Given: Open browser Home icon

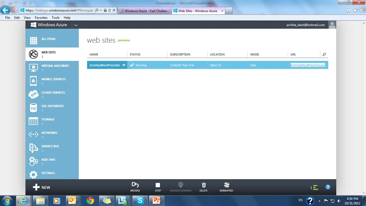Looking at the screenshot, I should (x=349, y=10).
